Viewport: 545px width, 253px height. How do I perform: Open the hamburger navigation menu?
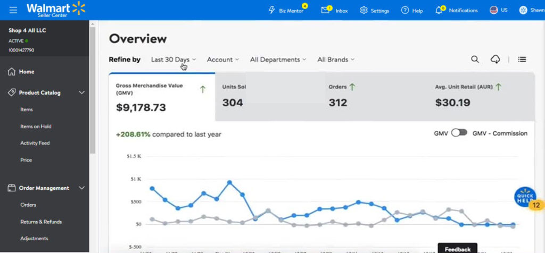(x=13, y=10)
